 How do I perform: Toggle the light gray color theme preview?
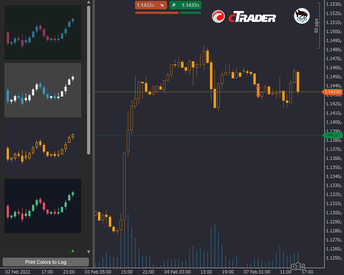click(x=42, y=90)
